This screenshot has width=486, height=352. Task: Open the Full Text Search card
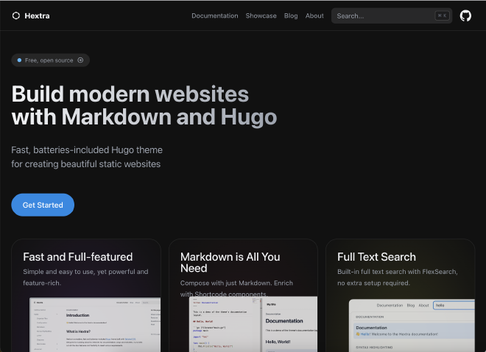click(x=401, y=295)
